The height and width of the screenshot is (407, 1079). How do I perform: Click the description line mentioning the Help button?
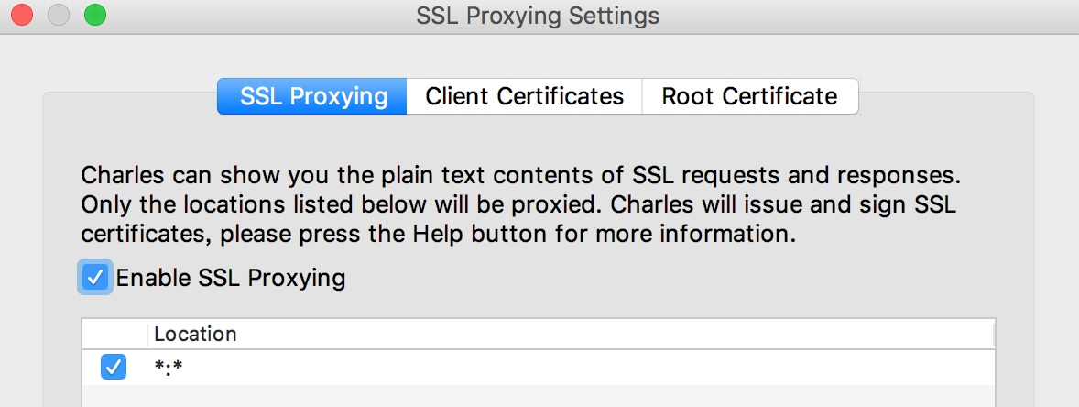click(439, 234)
